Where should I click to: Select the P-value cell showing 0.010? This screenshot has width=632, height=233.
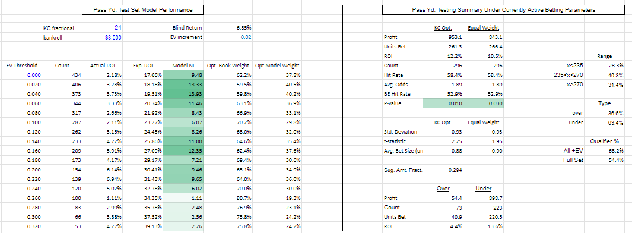point(443,103)
